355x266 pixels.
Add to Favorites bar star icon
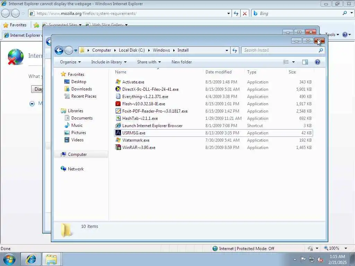pyautogui.click(x=36, y=25)
